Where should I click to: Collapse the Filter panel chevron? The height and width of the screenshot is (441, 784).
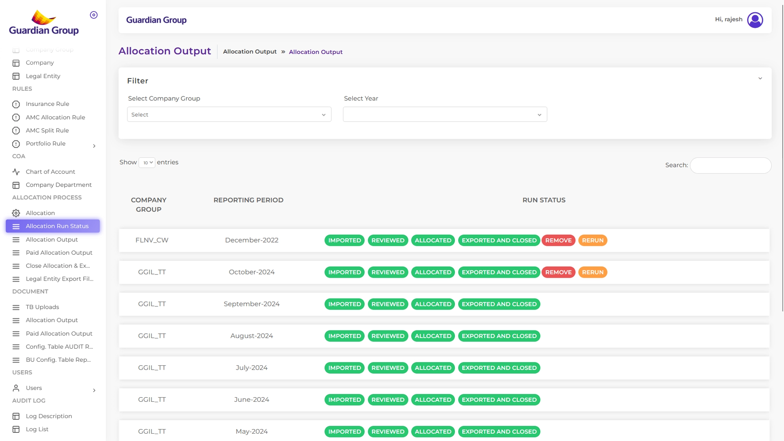click(760, 78)
